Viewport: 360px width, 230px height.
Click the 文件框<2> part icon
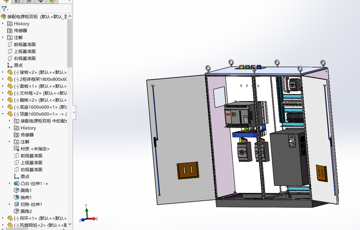pyautogui.click(x=10, y=93)
